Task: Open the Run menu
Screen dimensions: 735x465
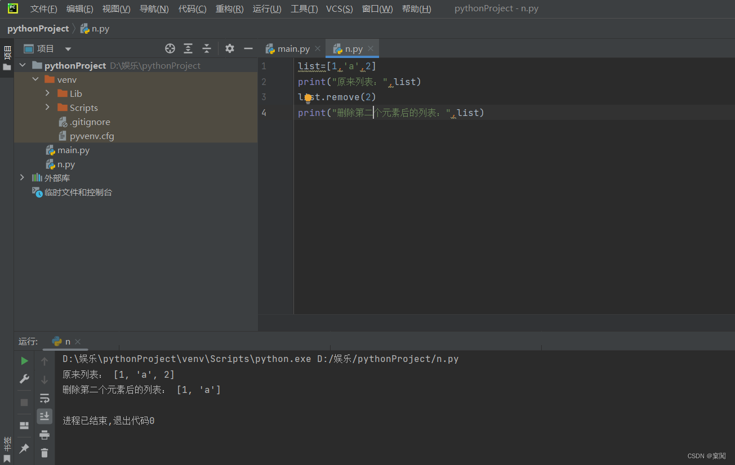Action: tap(267, 9)
